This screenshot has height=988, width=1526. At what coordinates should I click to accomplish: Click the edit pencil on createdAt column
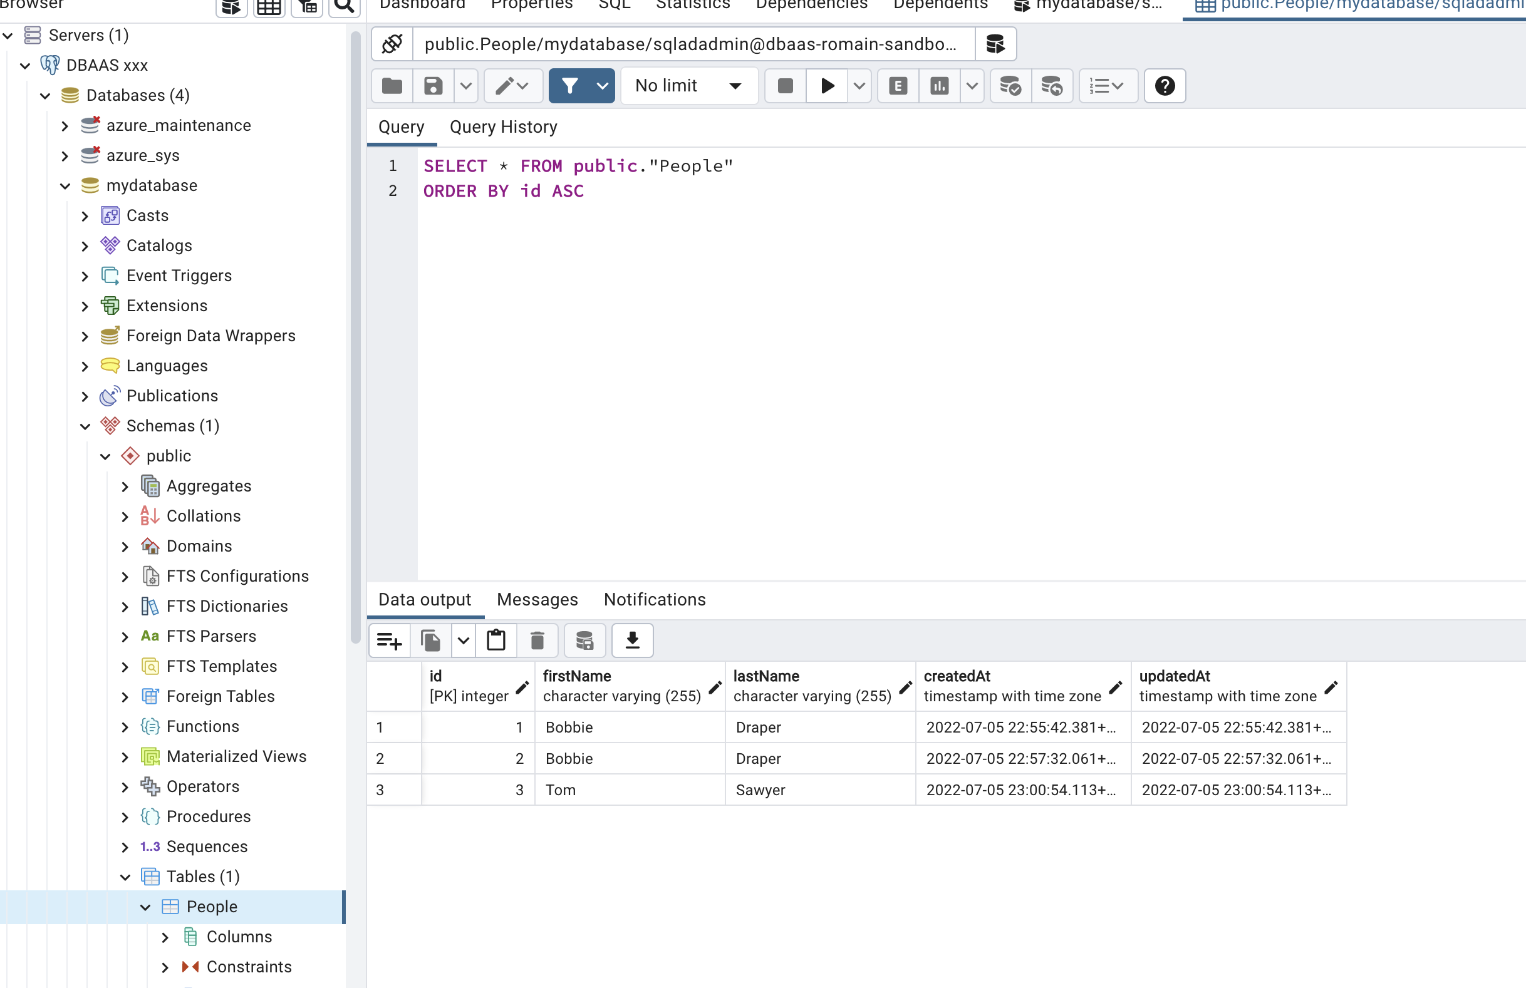(x=1115, y=687)
